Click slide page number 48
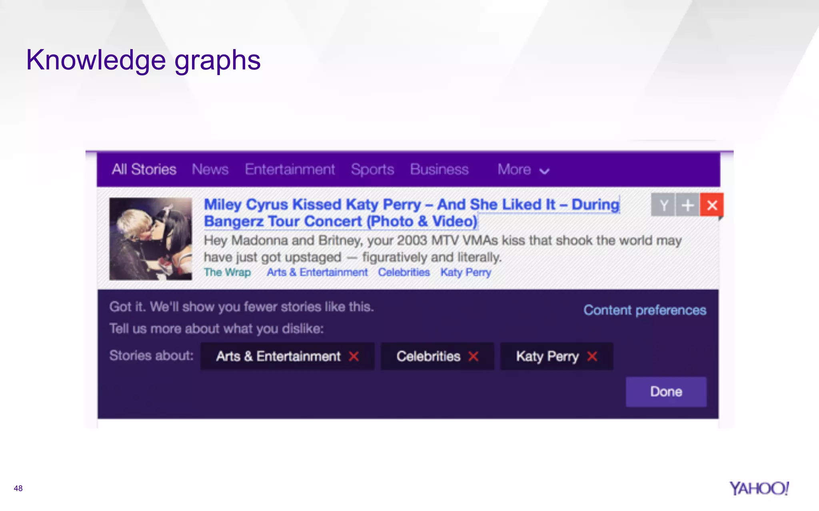The height and width of the screenshot is (511, 819). 18,488
